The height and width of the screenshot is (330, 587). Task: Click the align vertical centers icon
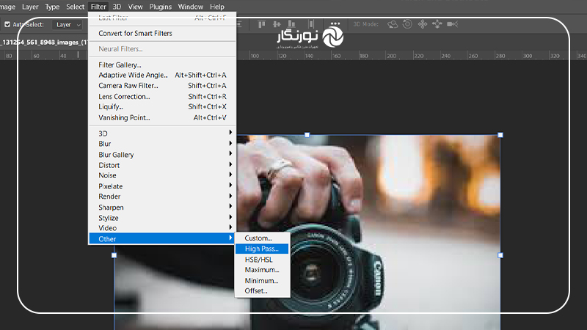pos(277,24)
